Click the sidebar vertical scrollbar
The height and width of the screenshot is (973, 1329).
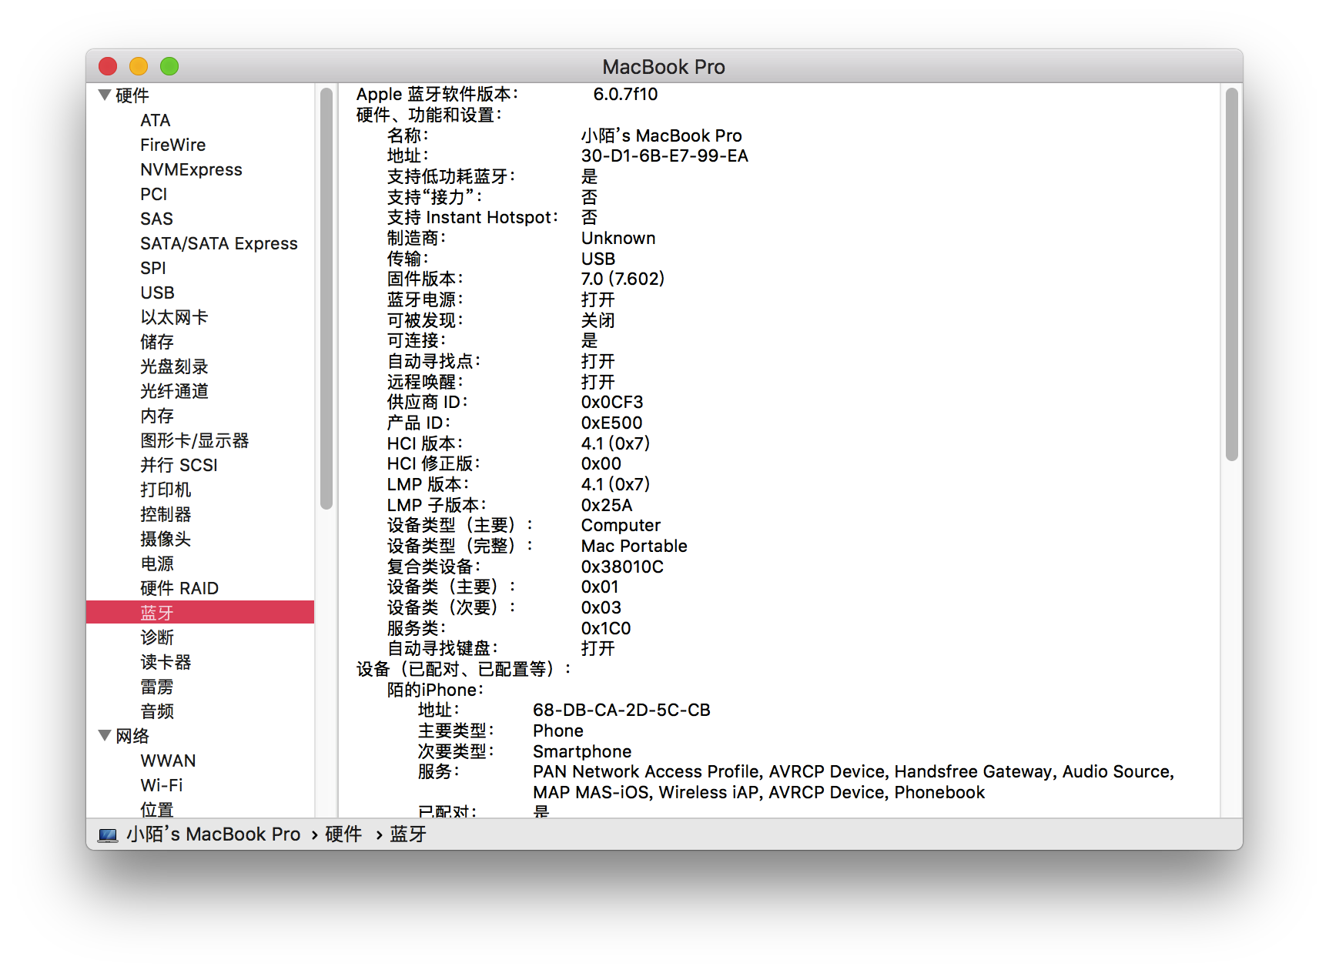coord(326,299)
